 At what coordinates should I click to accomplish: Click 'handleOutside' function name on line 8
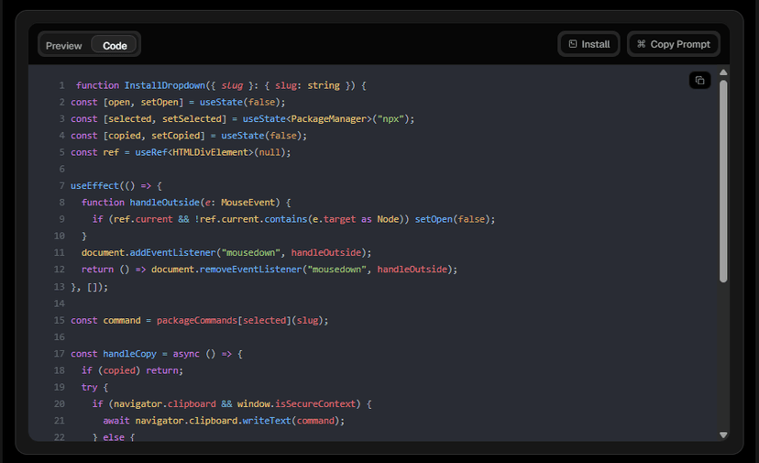pyautogui.click(x=165, y=203)
